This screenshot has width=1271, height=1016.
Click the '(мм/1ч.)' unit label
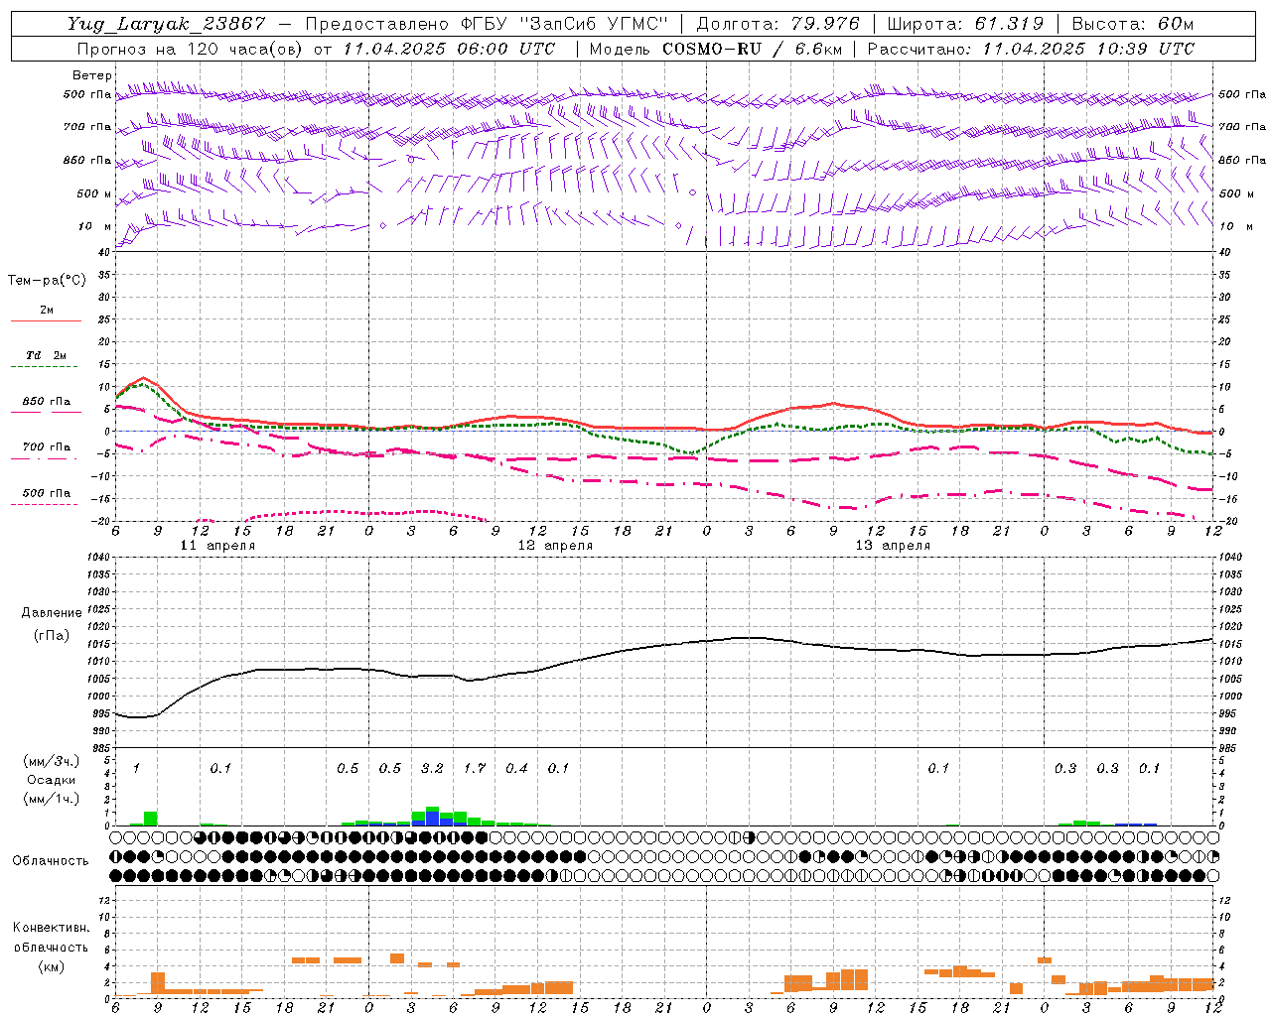click(52, 799)
